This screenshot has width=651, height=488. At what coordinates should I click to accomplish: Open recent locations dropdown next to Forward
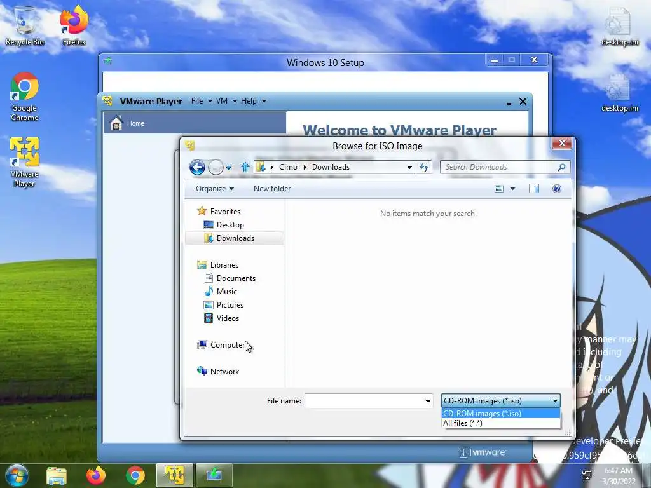click(228, 168)
